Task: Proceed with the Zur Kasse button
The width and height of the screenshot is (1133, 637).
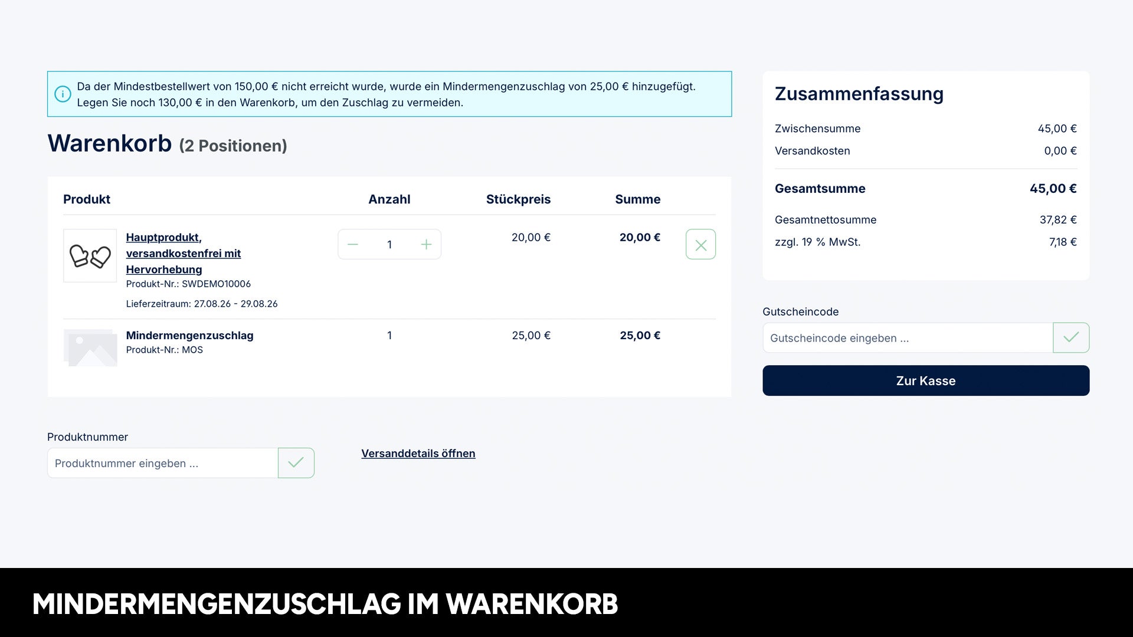Action: point(926,380)
